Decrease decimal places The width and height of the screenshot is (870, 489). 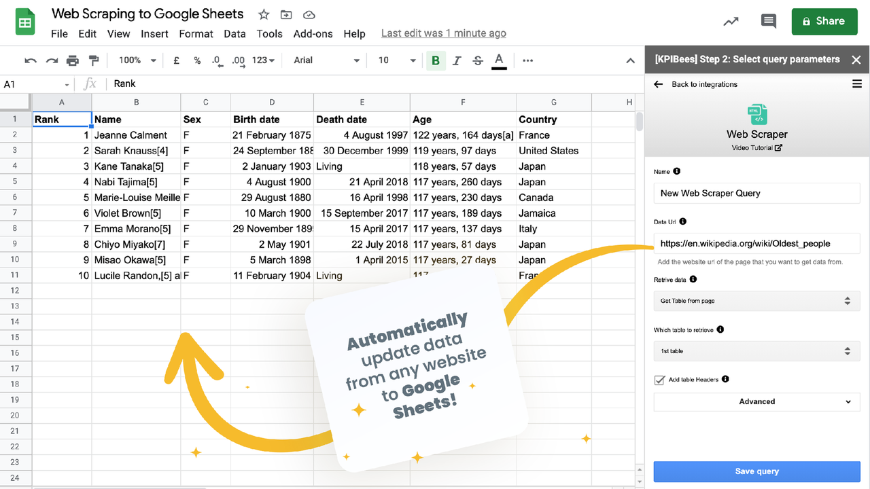pyautogui.click(x=217, y=60)
